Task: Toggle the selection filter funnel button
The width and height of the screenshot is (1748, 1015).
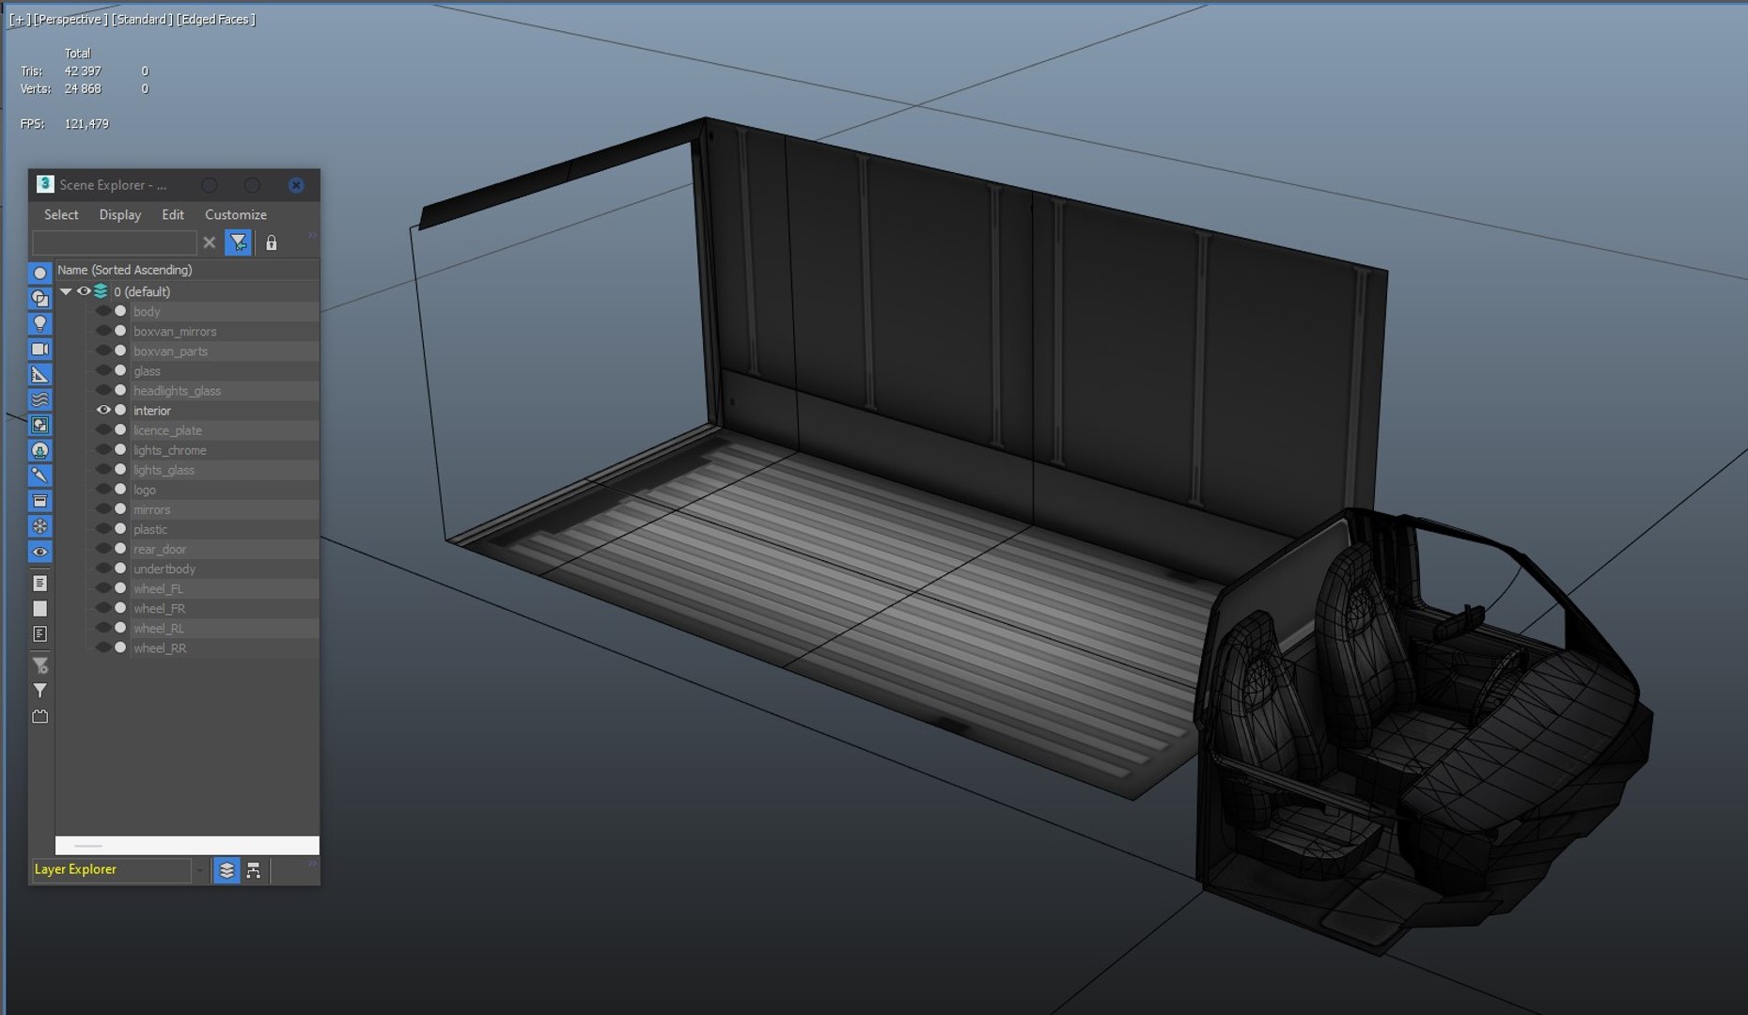Action: click(239, 243)
